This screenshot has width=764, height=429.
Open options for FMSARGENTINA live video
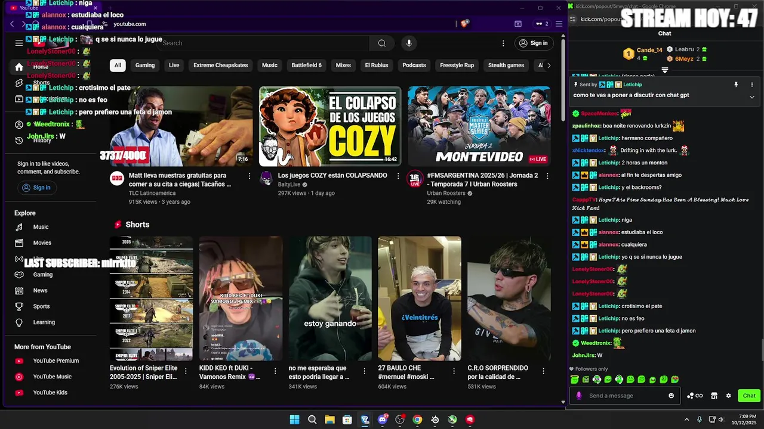click(x=548, y=176)
